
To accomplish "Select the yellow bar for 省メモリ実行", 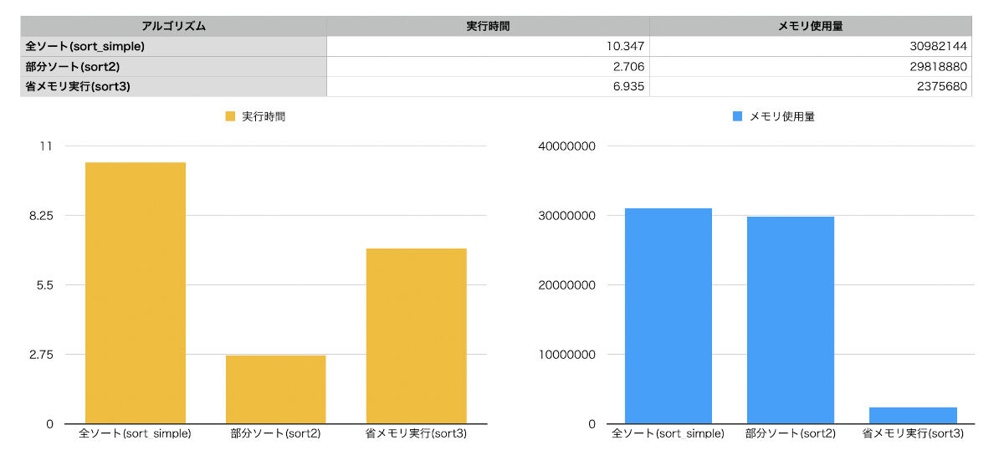I will [x=416, y=335].
